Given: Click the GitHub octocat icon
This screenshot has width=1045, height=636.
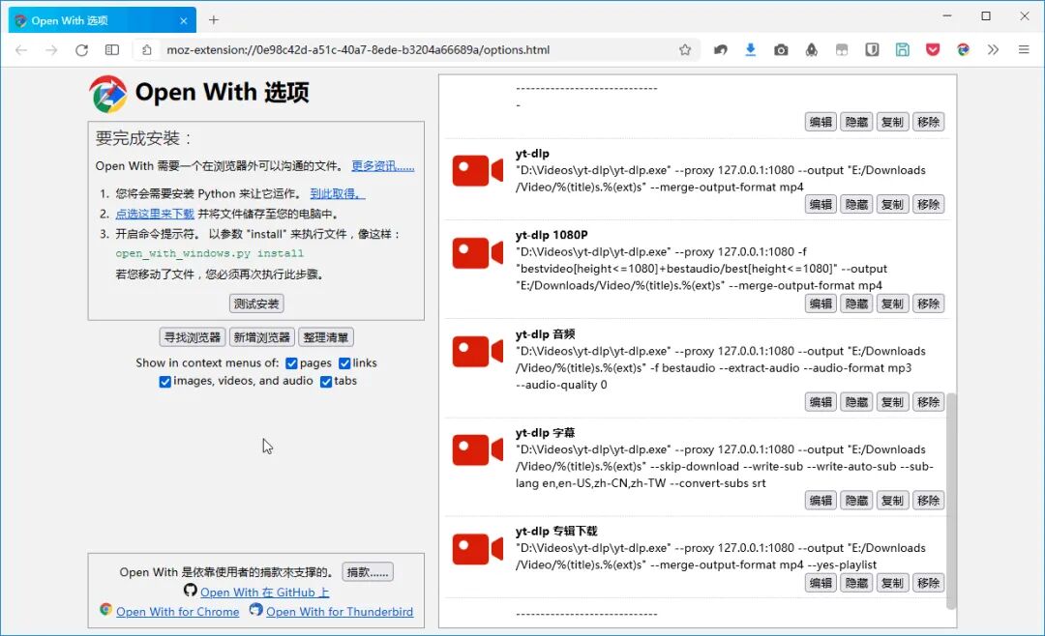Looking at the screenshot, I should (191, 590).
